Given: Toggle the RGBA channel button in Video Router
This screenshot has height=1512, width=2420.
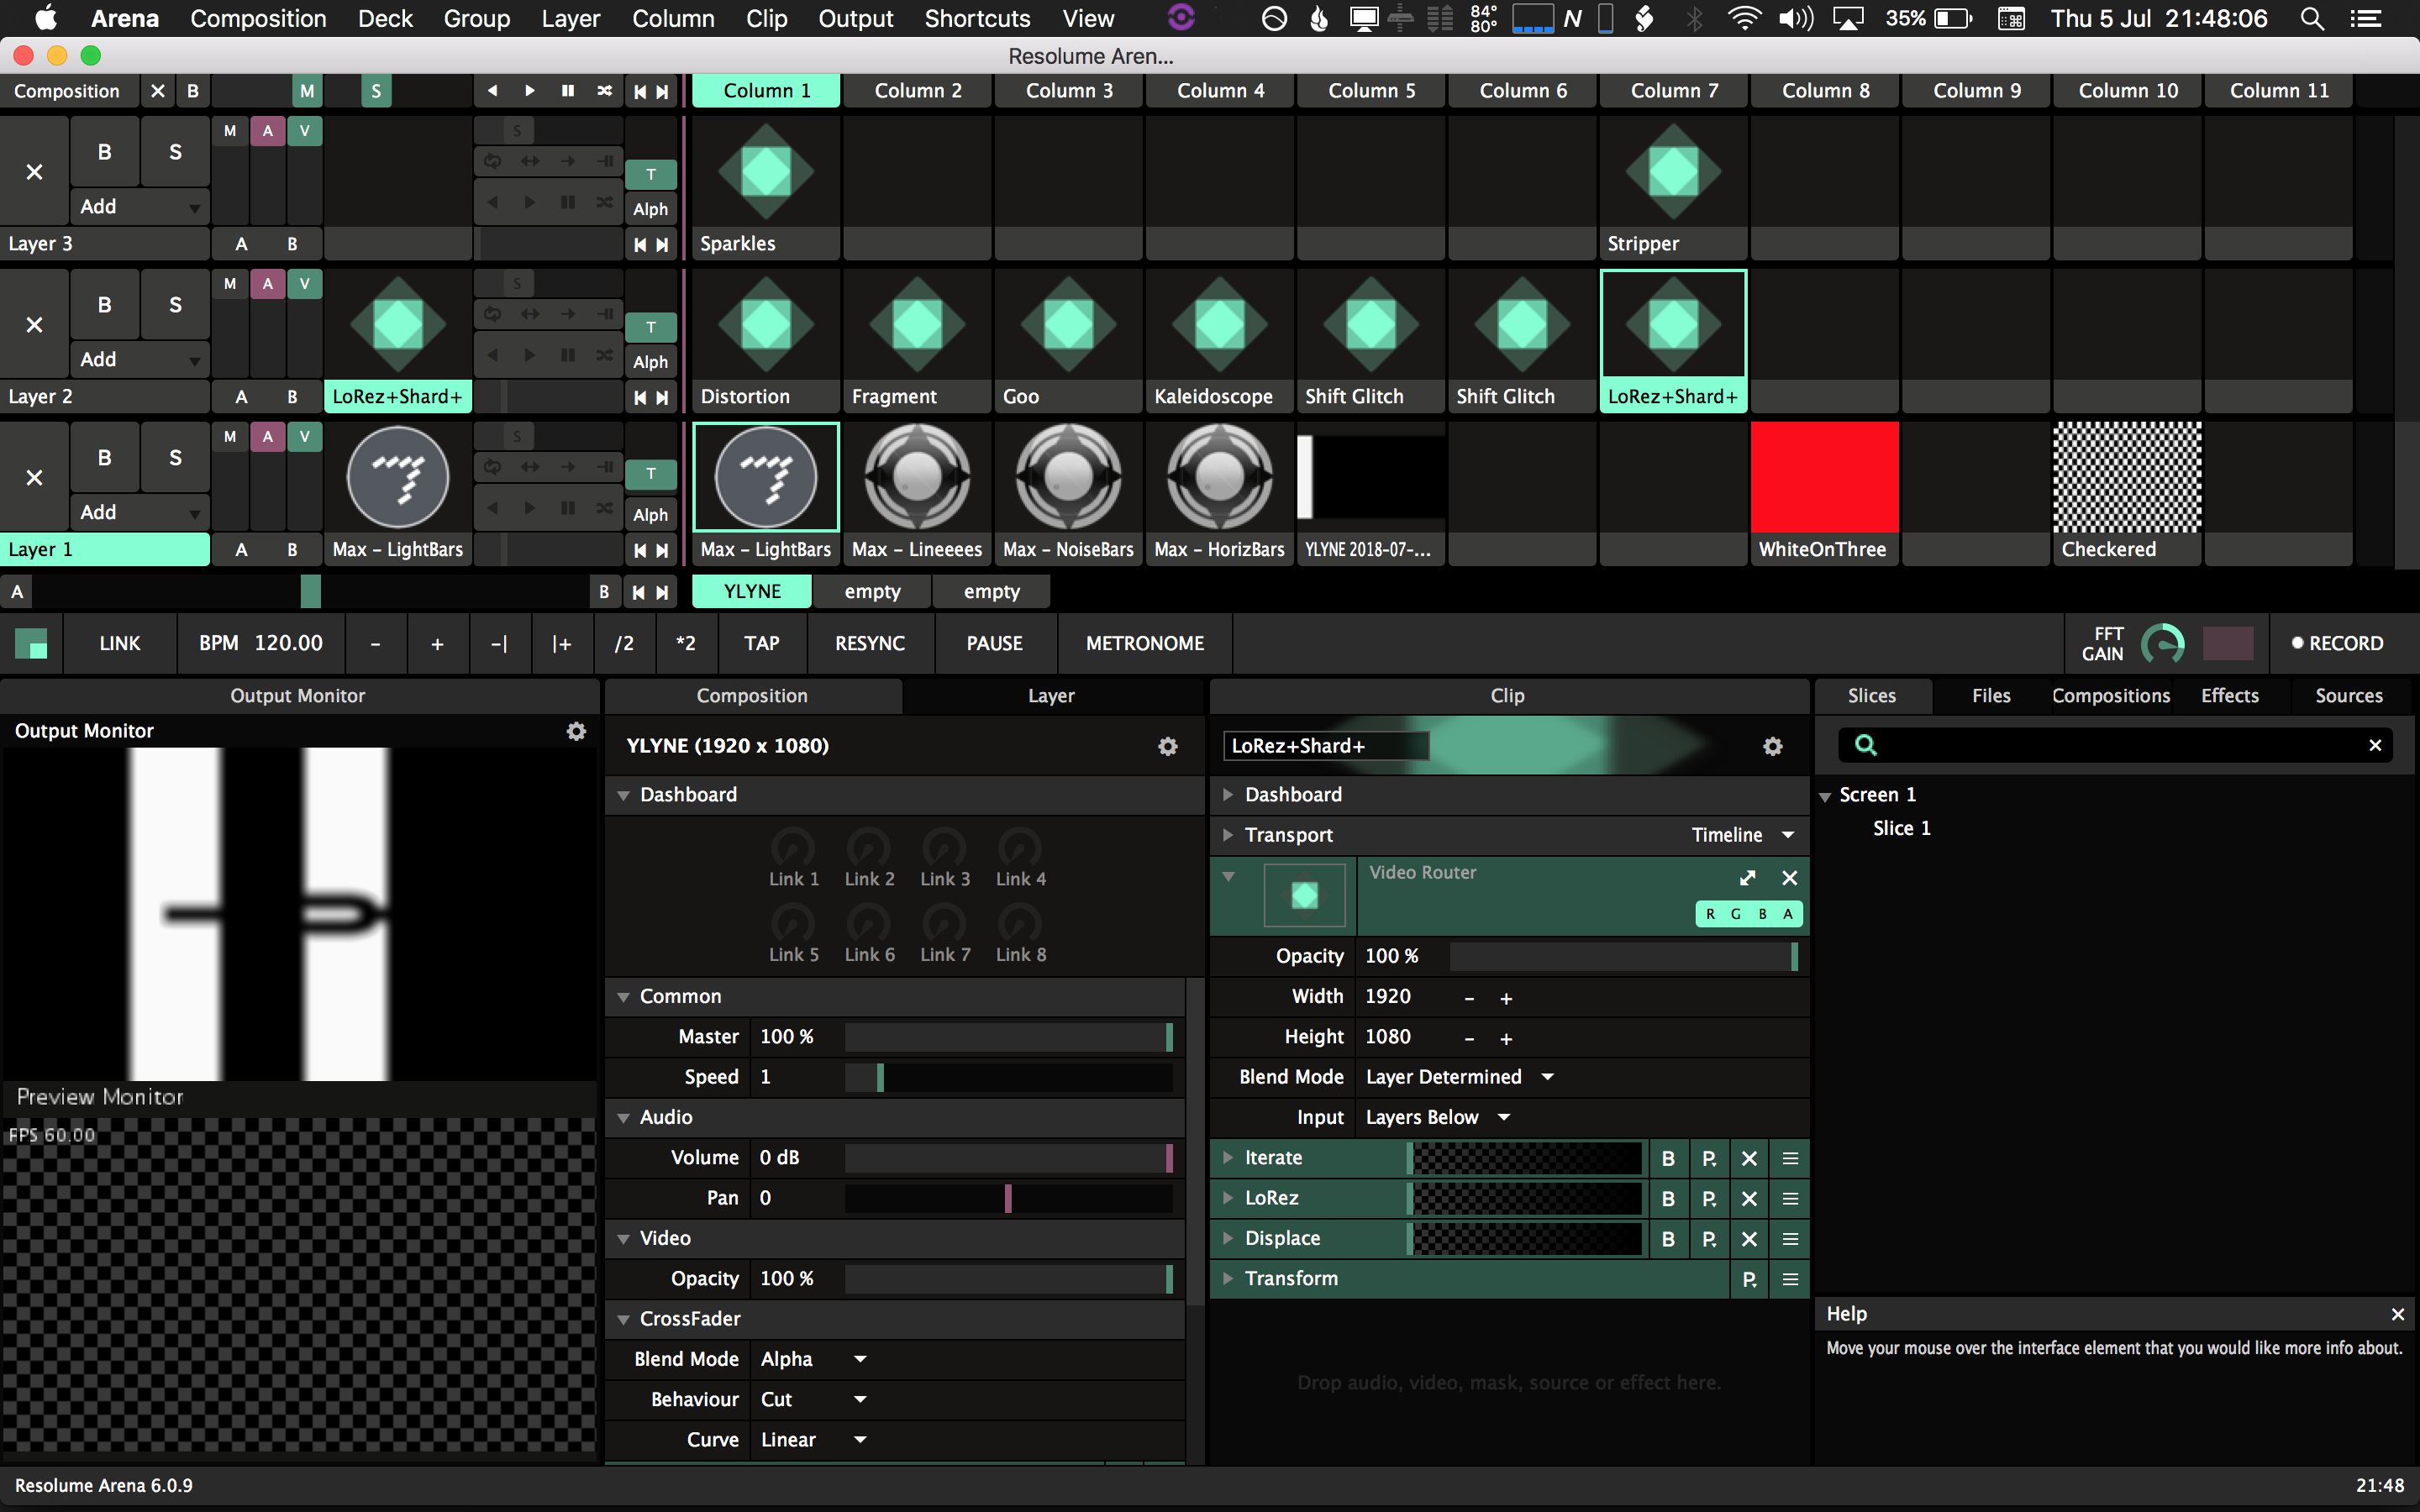Looking at the screenshot, I should point(1748,914).
